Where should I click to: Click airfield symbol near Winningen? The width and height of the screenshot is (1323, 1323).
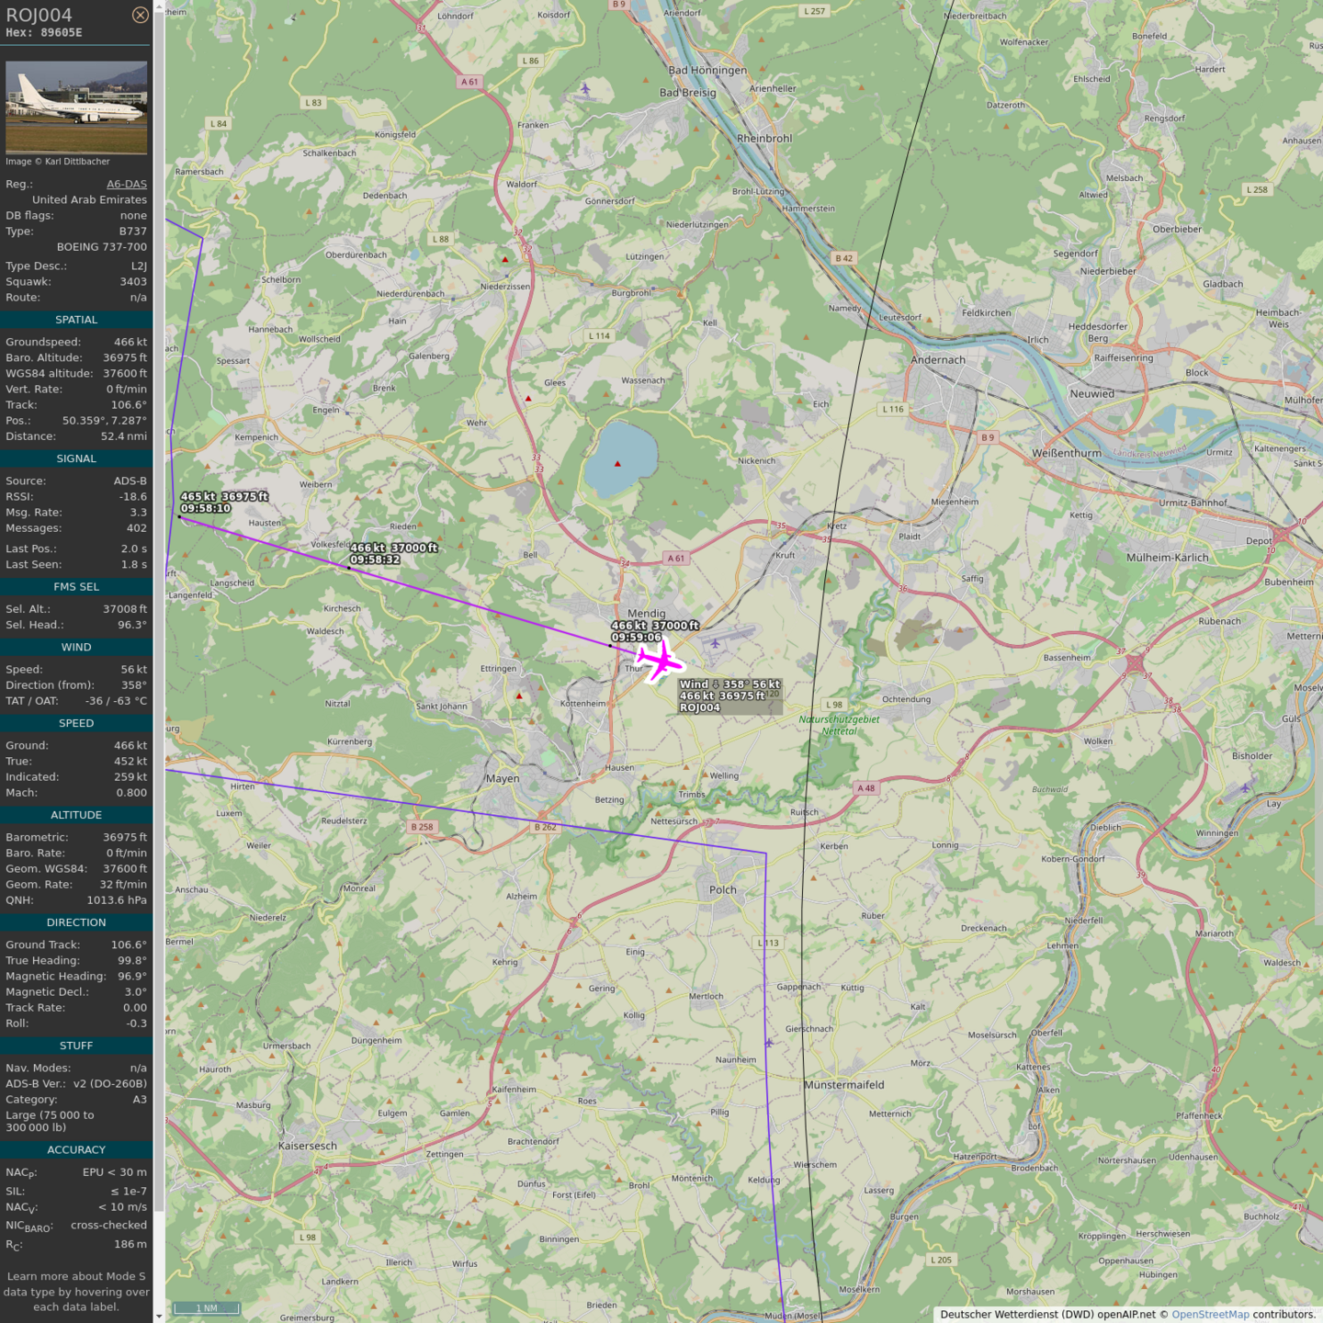(x=1245, y=788)
